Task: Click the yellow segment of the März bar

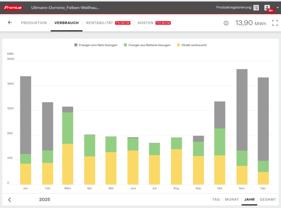Action: pyautogui.click(x=68, y=164)
